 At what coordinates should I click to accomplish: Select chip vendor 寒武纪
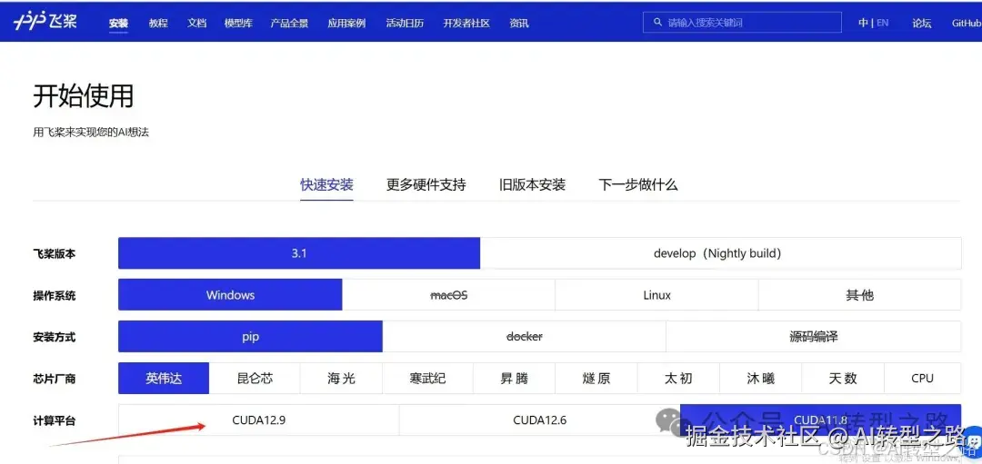[x=427, y=379]
